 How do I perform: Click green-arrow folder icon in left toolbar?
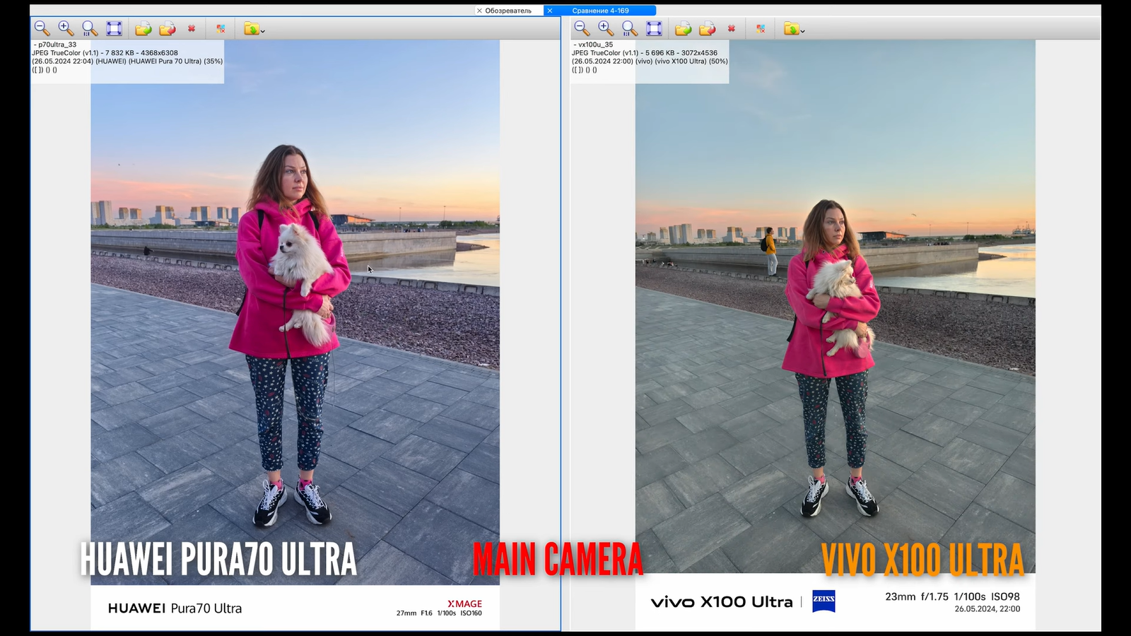(x=143, y=28)
